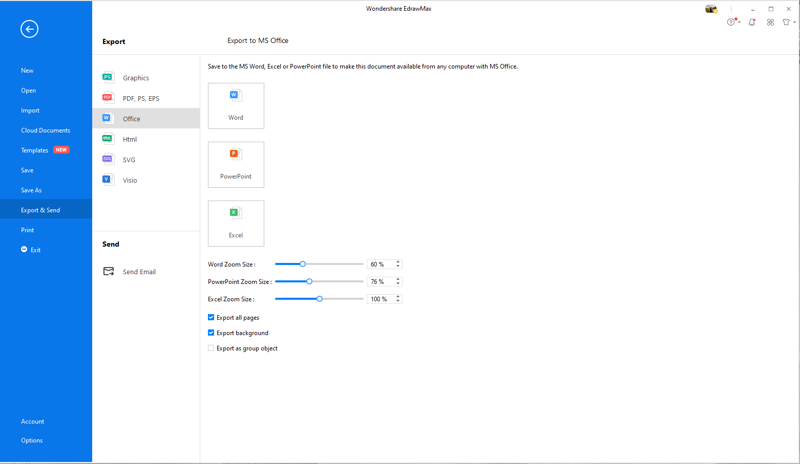Screen dimensions: 800x464
Task: Increase PowerPoint zoom with up stepper arrow
Action: coord(398,279)
